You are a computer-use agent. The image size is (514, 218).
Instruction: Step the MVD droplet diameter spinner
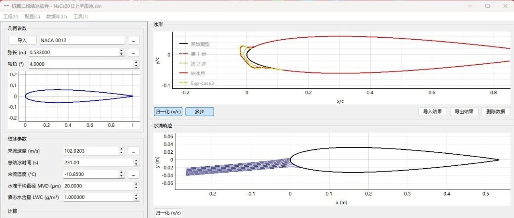(136, 186)
